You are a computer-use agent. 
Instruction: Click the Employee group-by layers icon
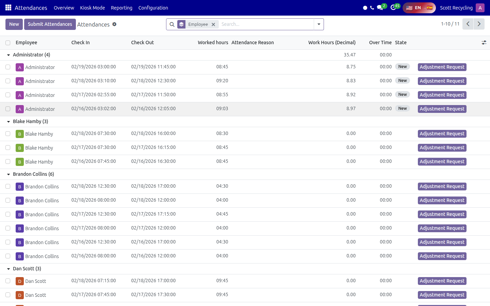[181, 24]
